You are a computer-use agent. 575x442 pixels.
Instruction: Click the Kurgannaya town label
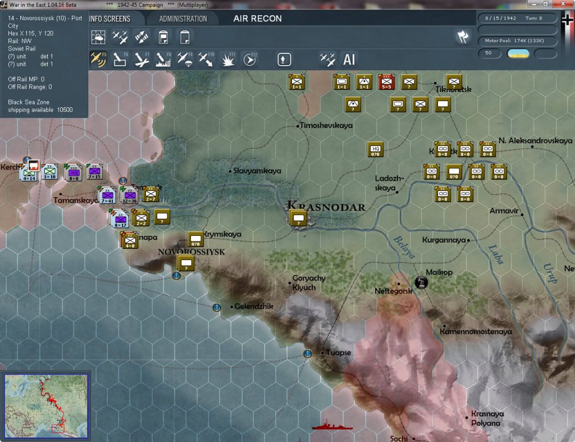[444, 240]
